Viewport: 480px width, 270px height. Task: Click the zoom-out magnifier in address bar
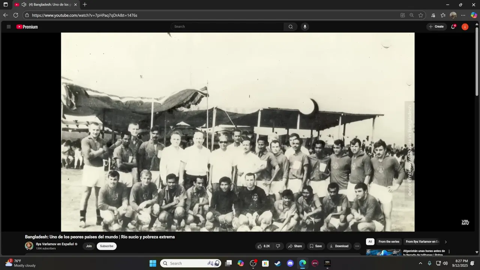[x=412, y=15]
